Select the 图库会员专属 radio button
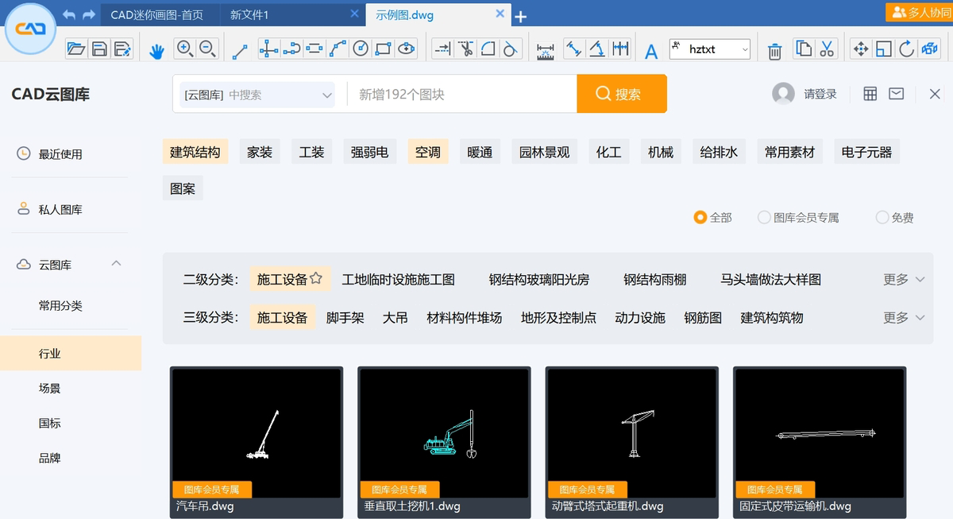 [x=764, y=217]
